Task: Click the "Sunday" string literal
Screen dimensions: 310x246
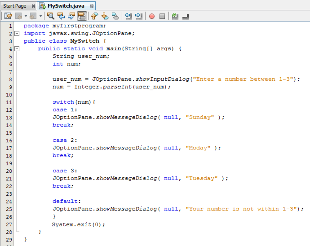Action: coord(200,117)
